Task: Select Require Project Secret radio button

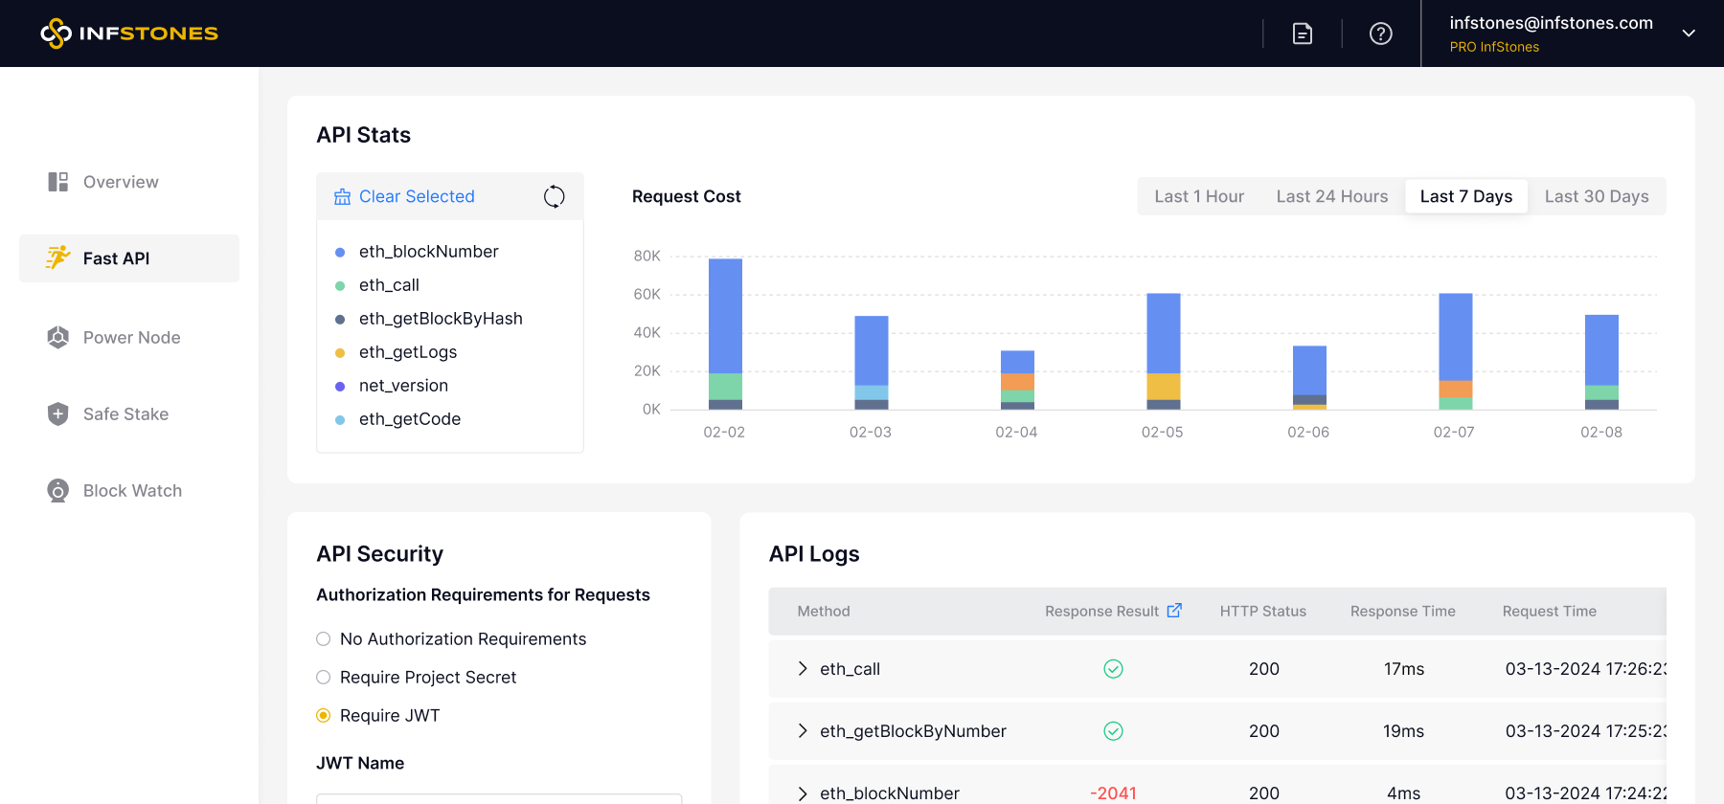Action: click(x=324, y=678)
